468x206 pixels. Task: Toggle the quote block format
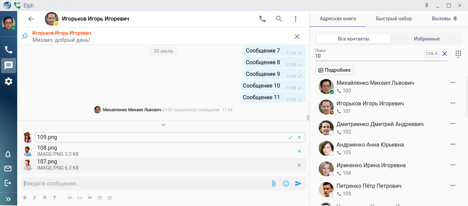click(x=90, y=198)
